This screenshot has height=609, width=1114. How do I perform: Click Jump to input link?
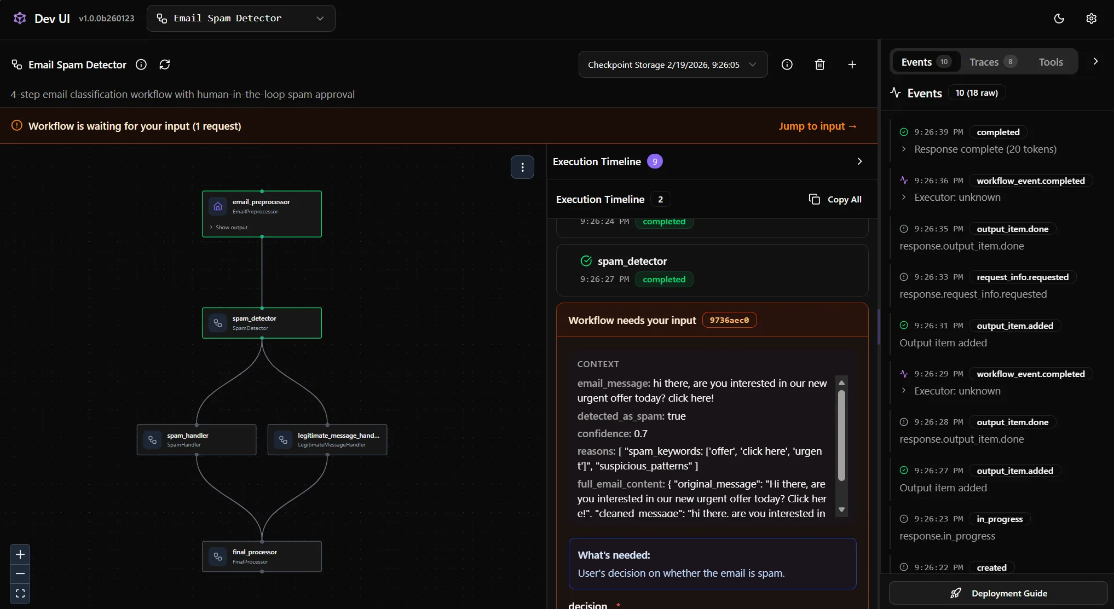tap(817, 126)
